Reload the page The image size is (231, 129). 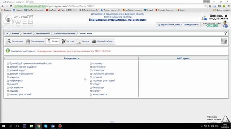pyautogui.click(x=11, y=6)
